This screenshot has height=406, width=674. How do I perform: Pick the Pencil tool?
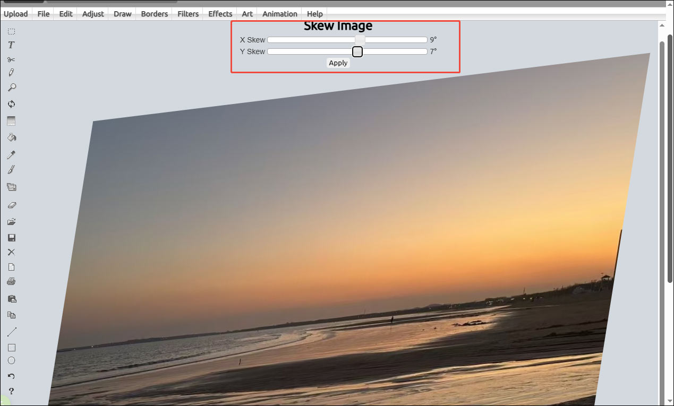coord(11,72)
